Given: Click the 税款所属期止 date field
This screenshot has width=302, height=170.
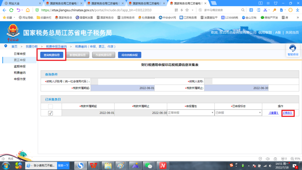Looking at the screenshot, I should [236, 88].
